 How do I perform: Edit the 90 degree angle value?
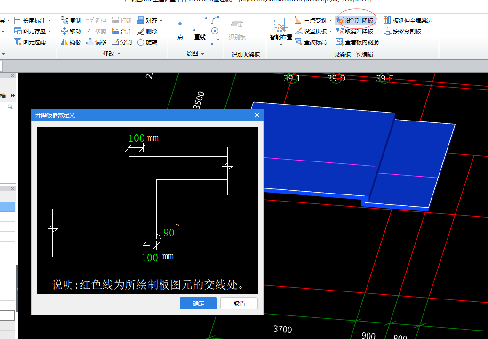pyautogui.click(x=168, y=233)
